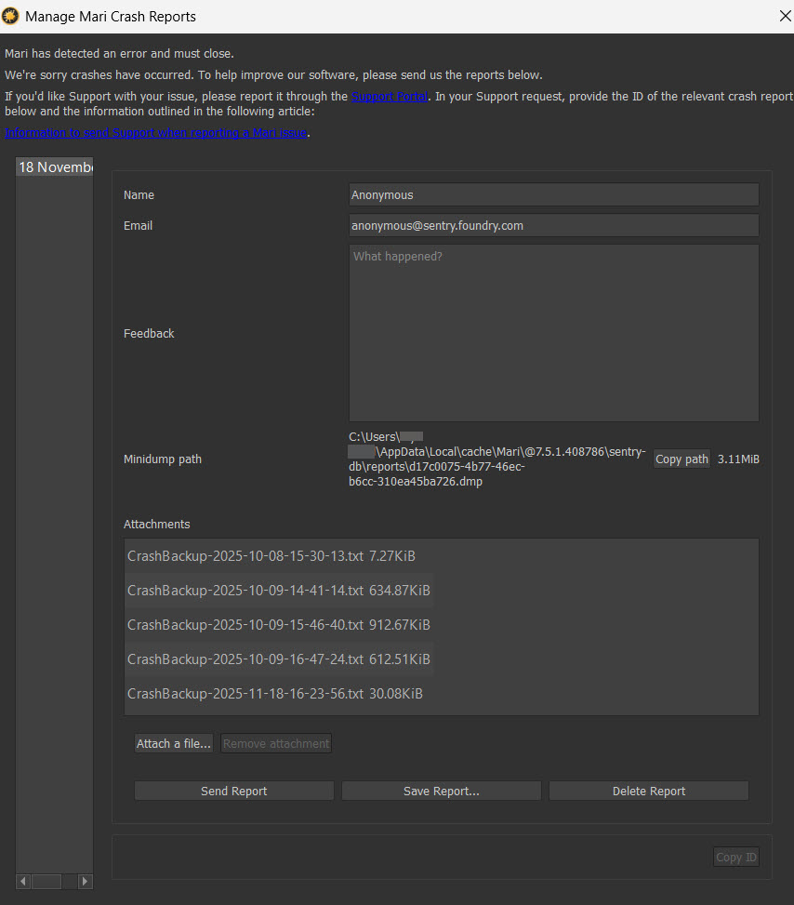Screen dimensions: 794x905
Task: Select the 18 November crash report entry
Action: coord(55,167)
